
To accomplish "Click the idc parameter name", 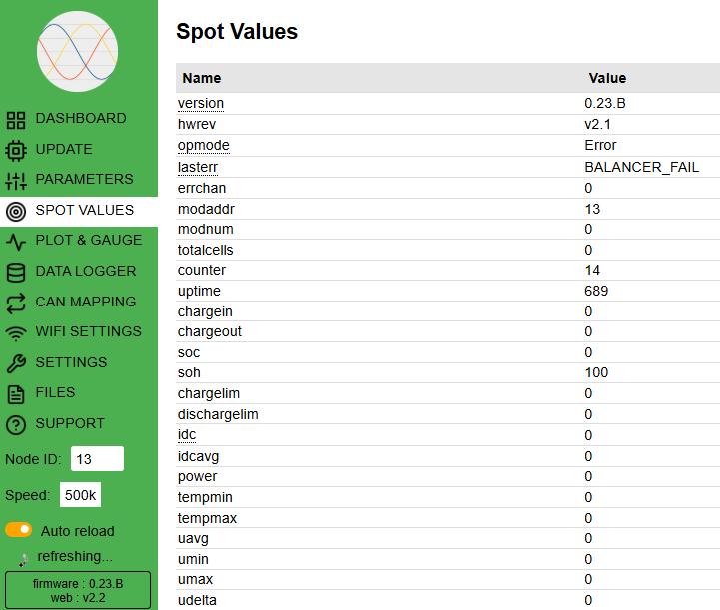I will 187,435.
